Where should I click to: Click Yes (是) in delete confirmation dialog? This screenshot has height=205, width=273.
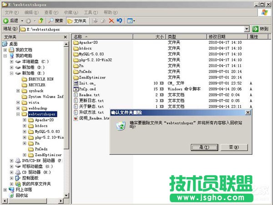[x=204, y=147]
